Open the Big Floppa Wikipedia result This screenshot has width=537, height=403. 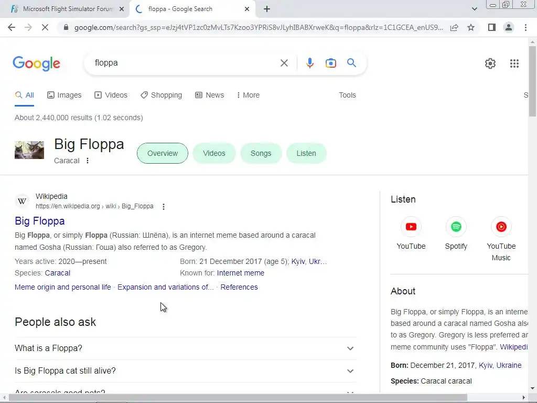40,221
